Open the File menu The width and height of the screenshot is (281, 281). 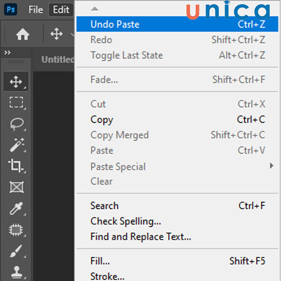pyautogui.click(x=36, y=9)
